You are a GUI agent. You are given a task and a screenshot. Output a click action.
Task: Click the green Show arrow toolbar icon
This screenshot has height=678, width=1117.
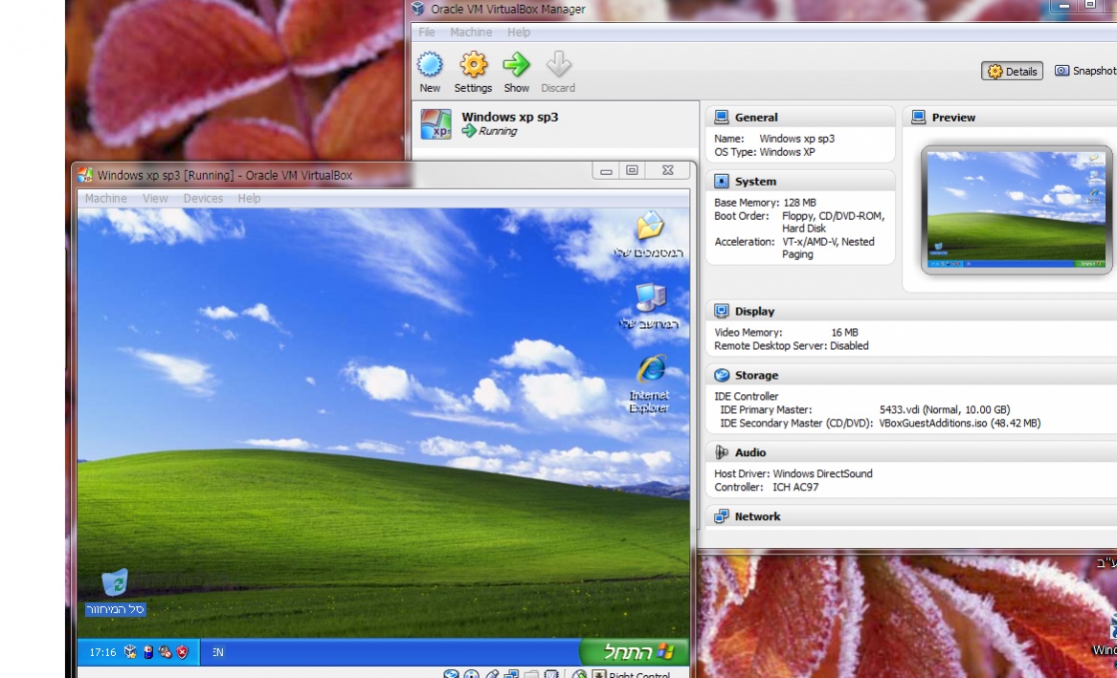(x=517, y=65)
